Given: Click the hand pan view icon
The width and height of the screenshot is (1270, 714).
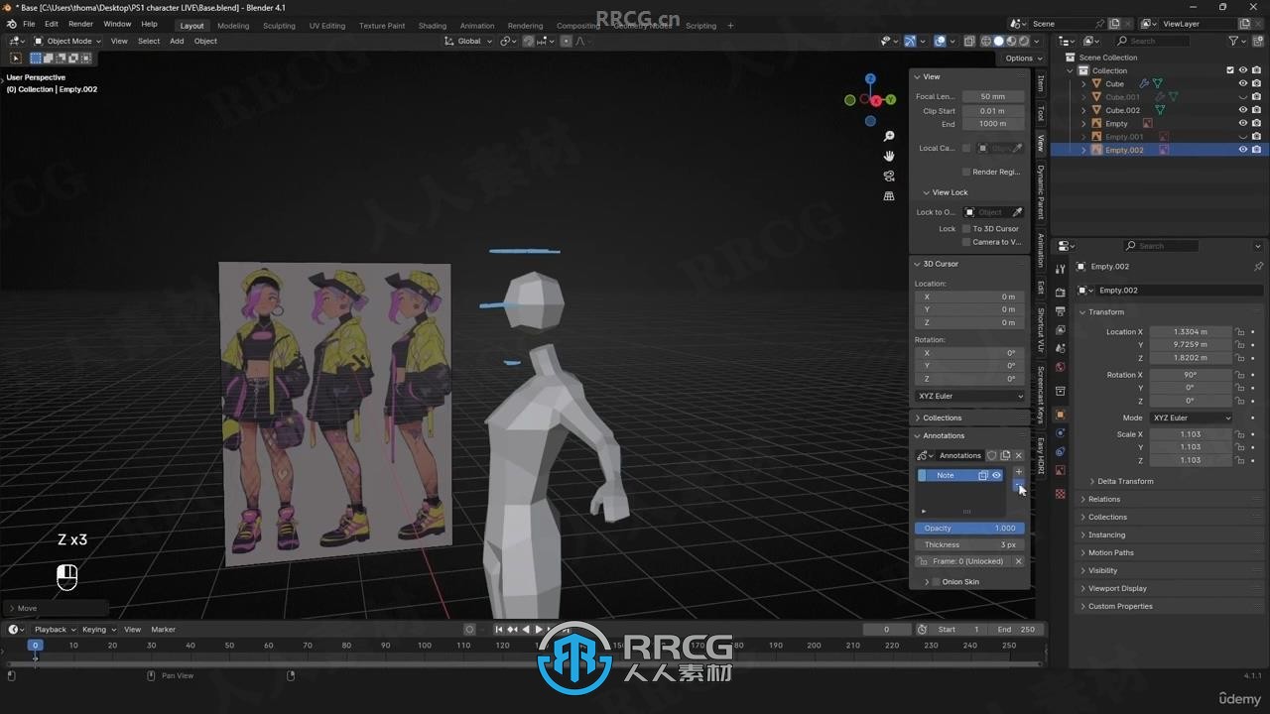Looking at the screenshot, I should (x=889, y=156).
